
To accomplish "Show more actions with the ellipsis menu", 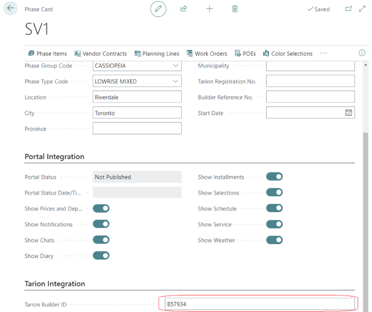I will coord(323,53).
